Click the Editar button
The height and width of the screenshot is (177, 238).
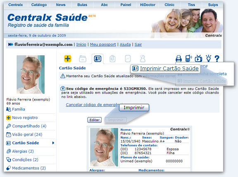94,120
